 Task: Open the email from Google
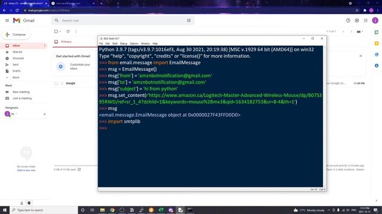pyautogui.click(x=70, y=83)
